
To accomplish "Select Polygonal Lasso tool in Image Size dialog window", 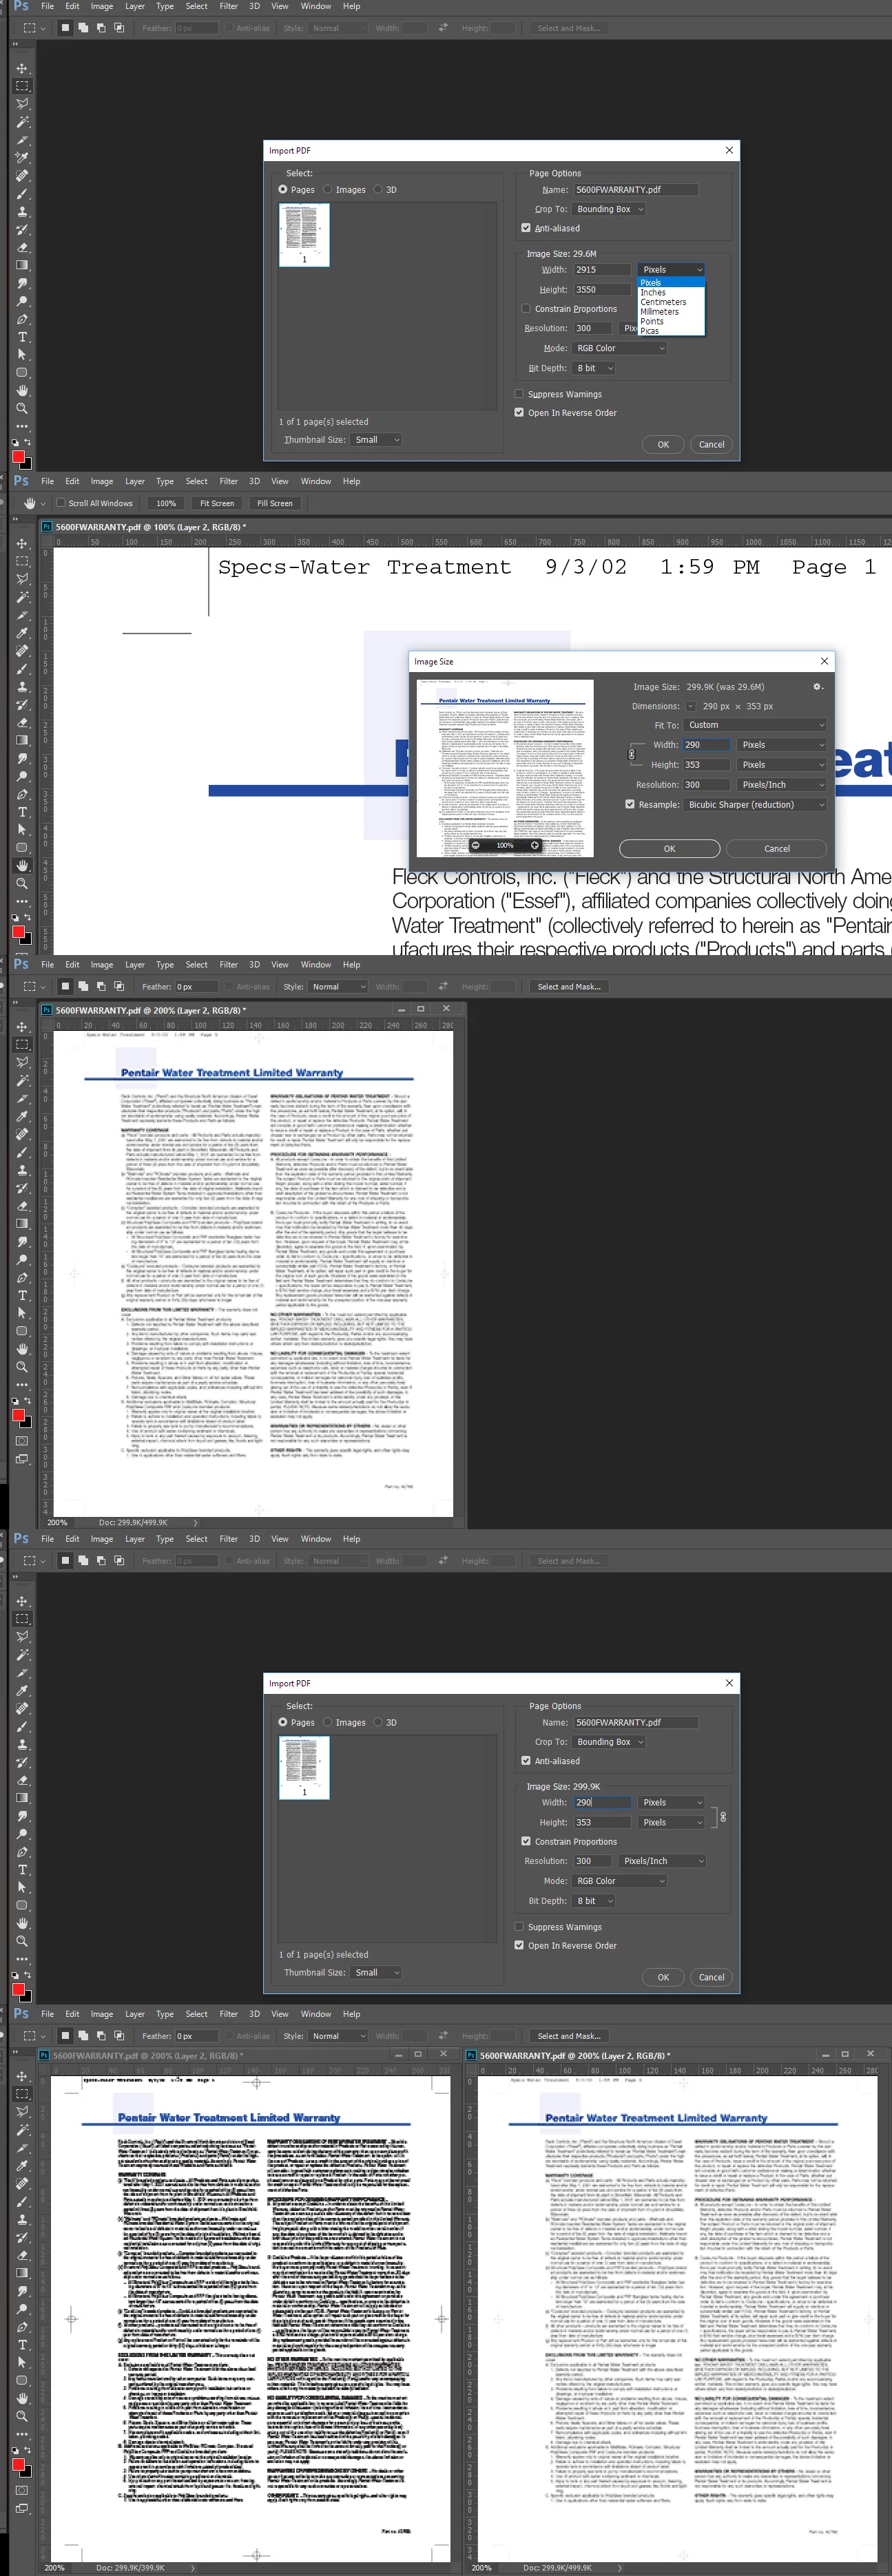I will click(x=22, y=579).
